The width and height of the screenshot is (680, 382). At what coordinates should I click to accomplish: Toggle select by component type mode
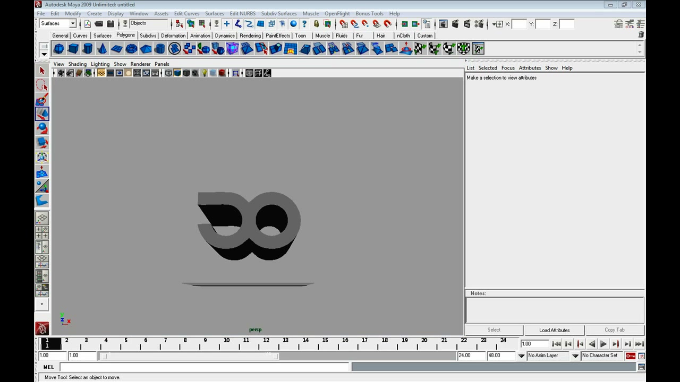202,24
